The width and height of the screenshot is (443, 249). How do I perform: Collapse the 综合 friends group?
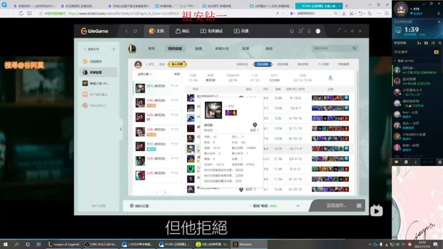tap(395, 61)
